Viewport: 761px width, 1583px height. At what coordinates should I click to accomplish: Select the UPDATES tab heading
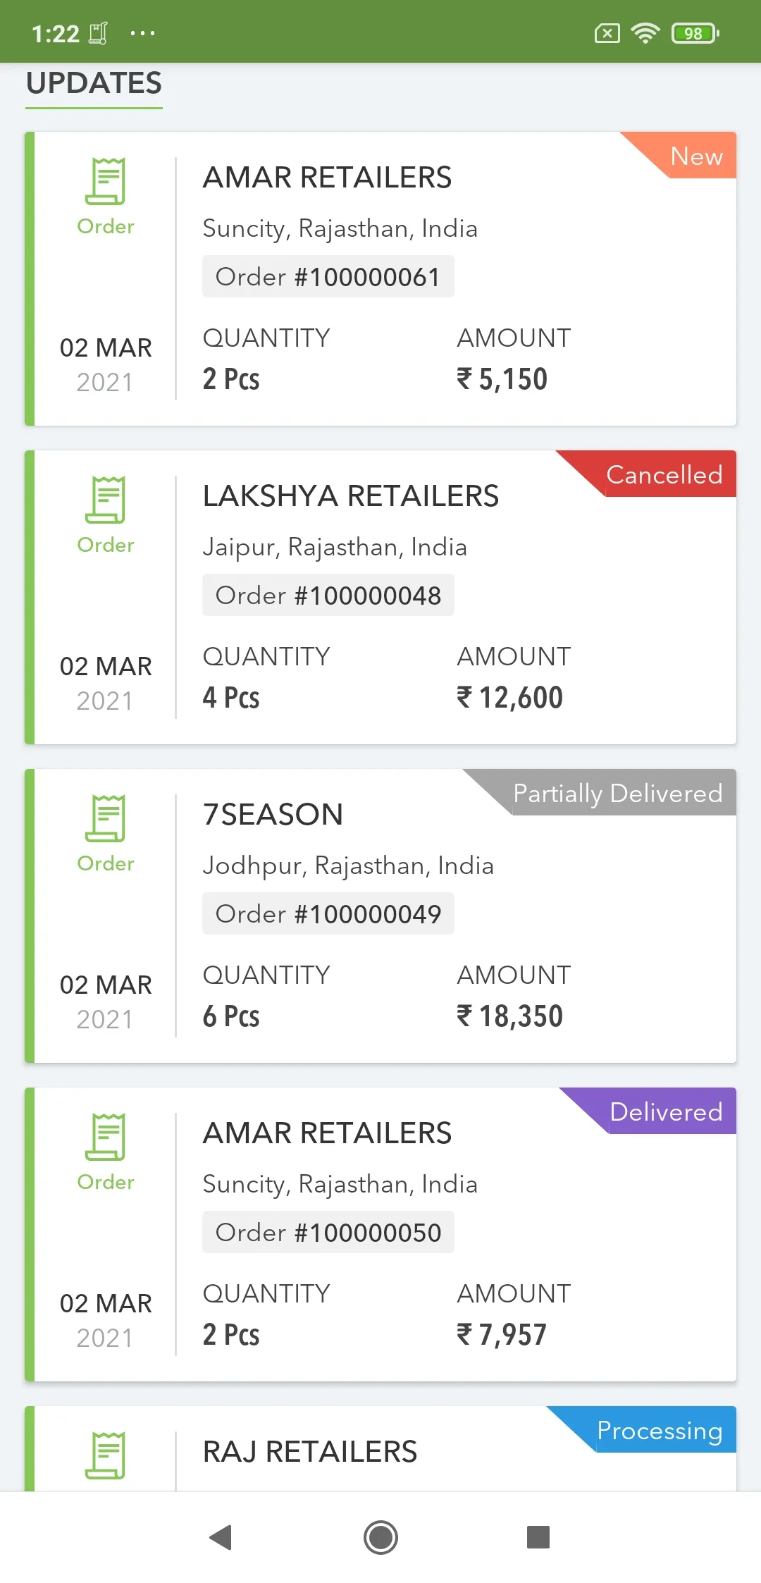click(94, 84)
